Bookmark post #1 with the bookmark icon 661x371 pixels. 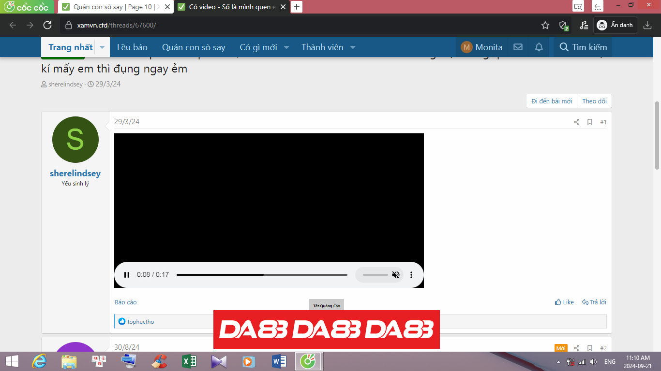(589, 122)
